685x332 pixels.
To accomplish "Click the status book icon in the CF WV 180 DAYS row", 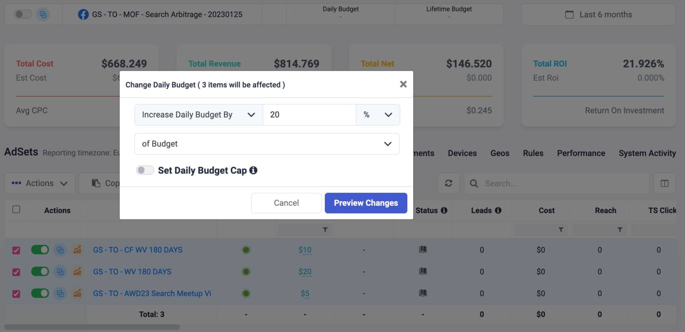I will (423, 250).
